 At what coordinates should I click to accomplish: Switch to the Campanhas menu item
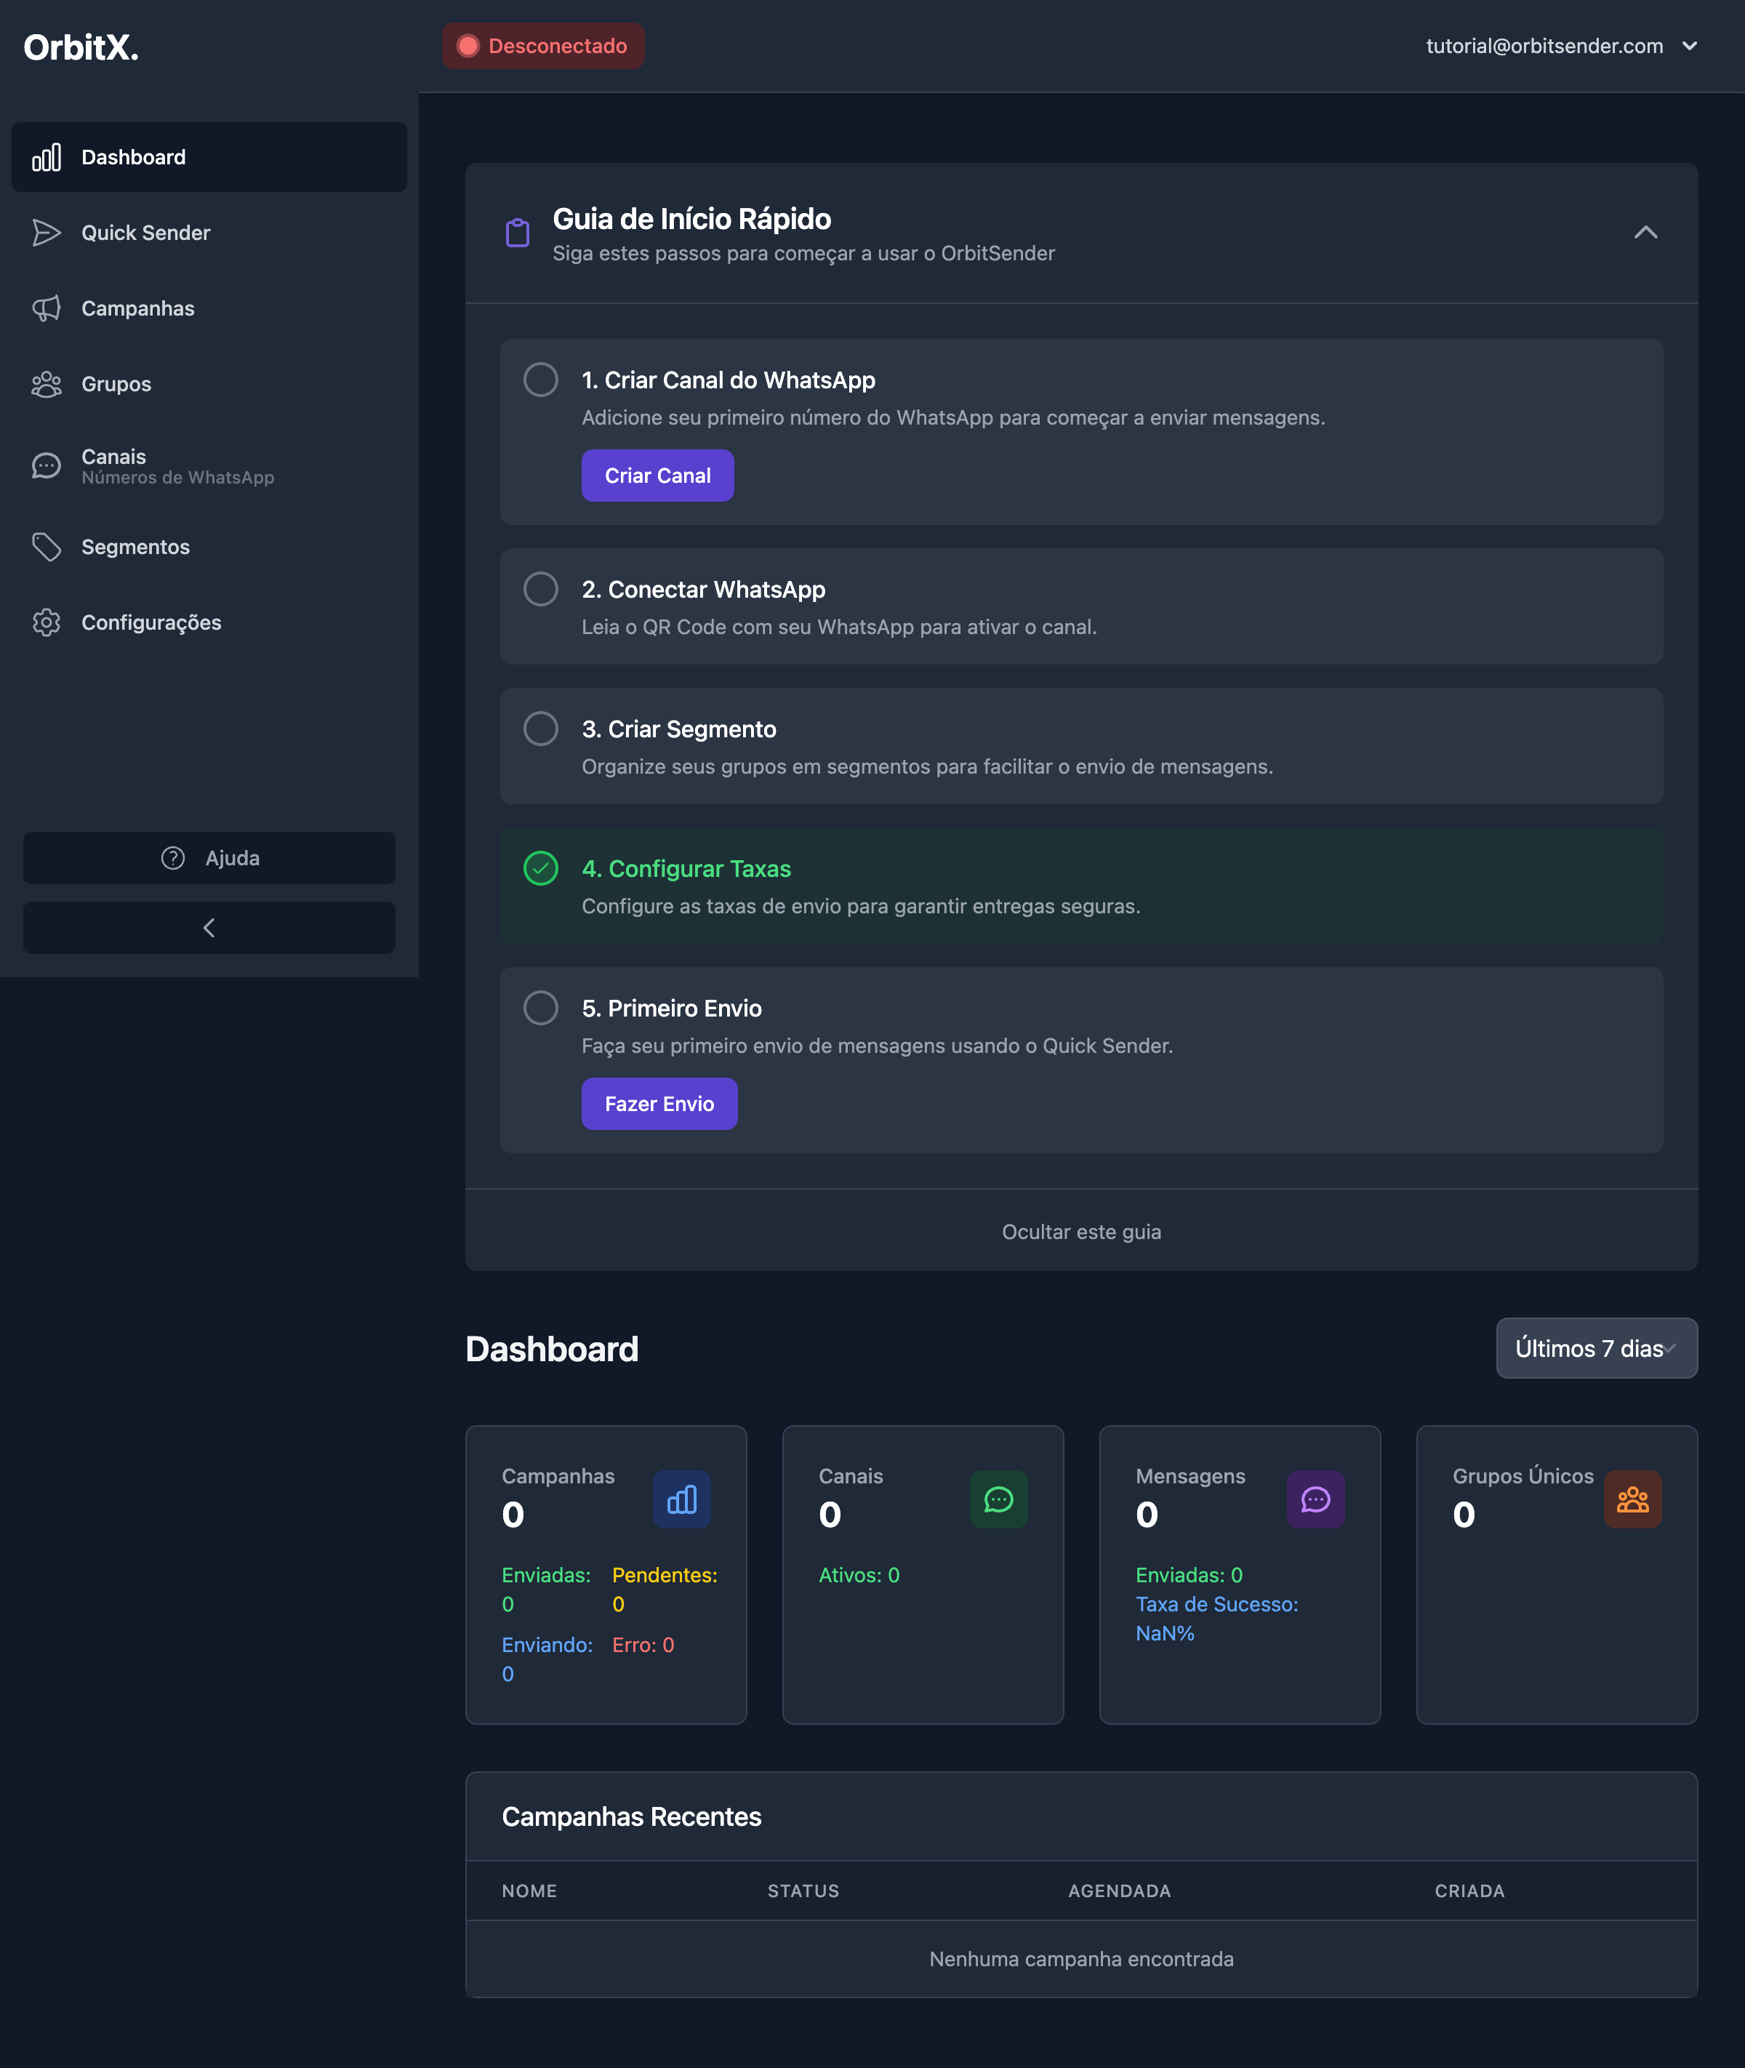click(x=137, y=308)
